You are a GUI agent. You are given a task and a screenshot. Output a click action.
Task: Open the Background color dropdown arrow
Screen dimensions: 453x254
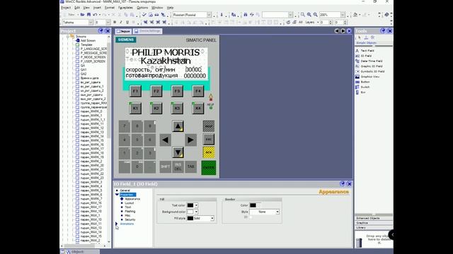pos(196,212)
